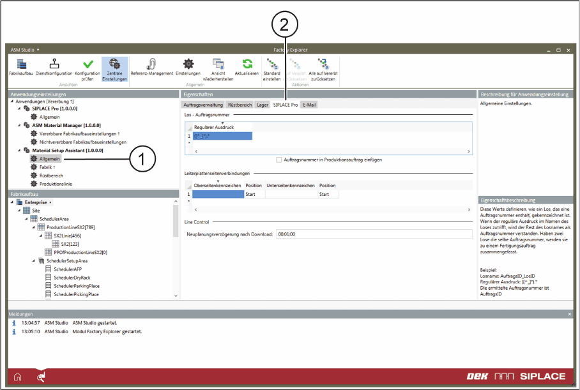
Task: Close the Meldungen panel
Action: (x=569, y=315)
